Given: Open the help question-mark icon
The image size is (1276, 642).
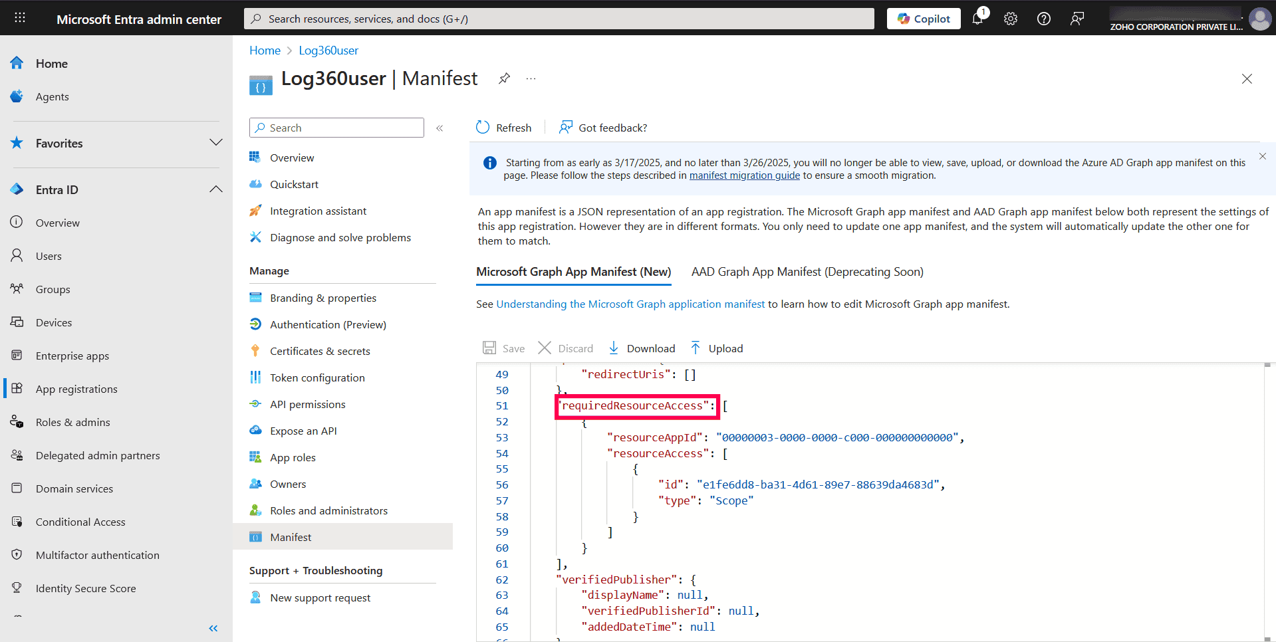Looking at the screenshot, I should pyautogui.click(x=1043, y=18).
